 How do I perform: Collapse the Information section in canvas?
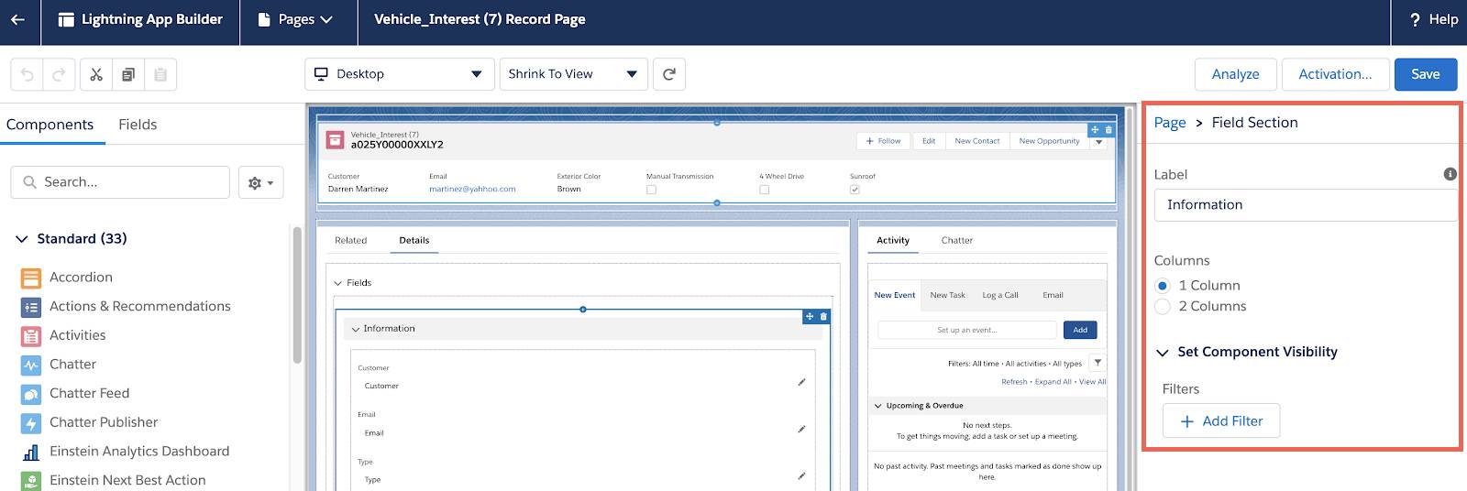click(x=356, y=329)
